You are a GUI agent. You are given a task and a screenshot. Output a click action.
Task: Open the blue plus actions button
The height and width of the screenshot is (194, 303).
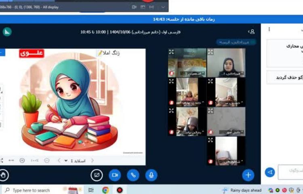(x=248, y=175)
